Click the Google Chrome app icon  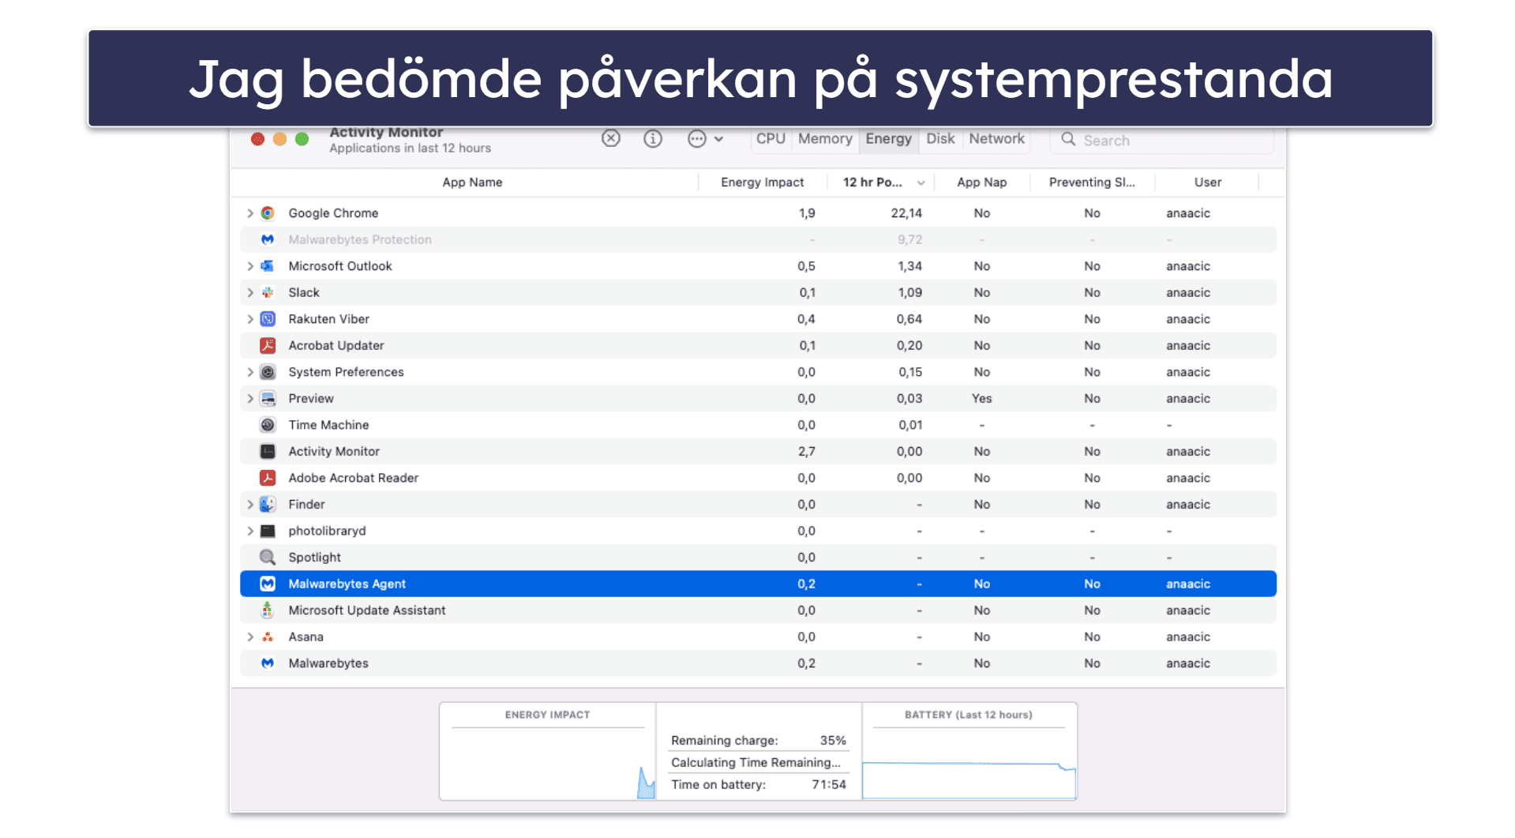[268, 213]
